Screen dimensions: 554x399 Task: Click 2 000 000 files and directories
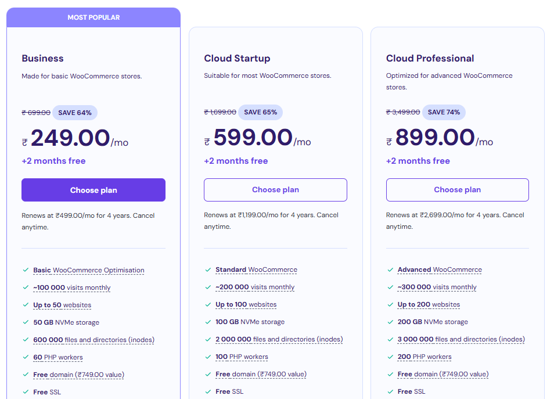click(x=279, y=339)
